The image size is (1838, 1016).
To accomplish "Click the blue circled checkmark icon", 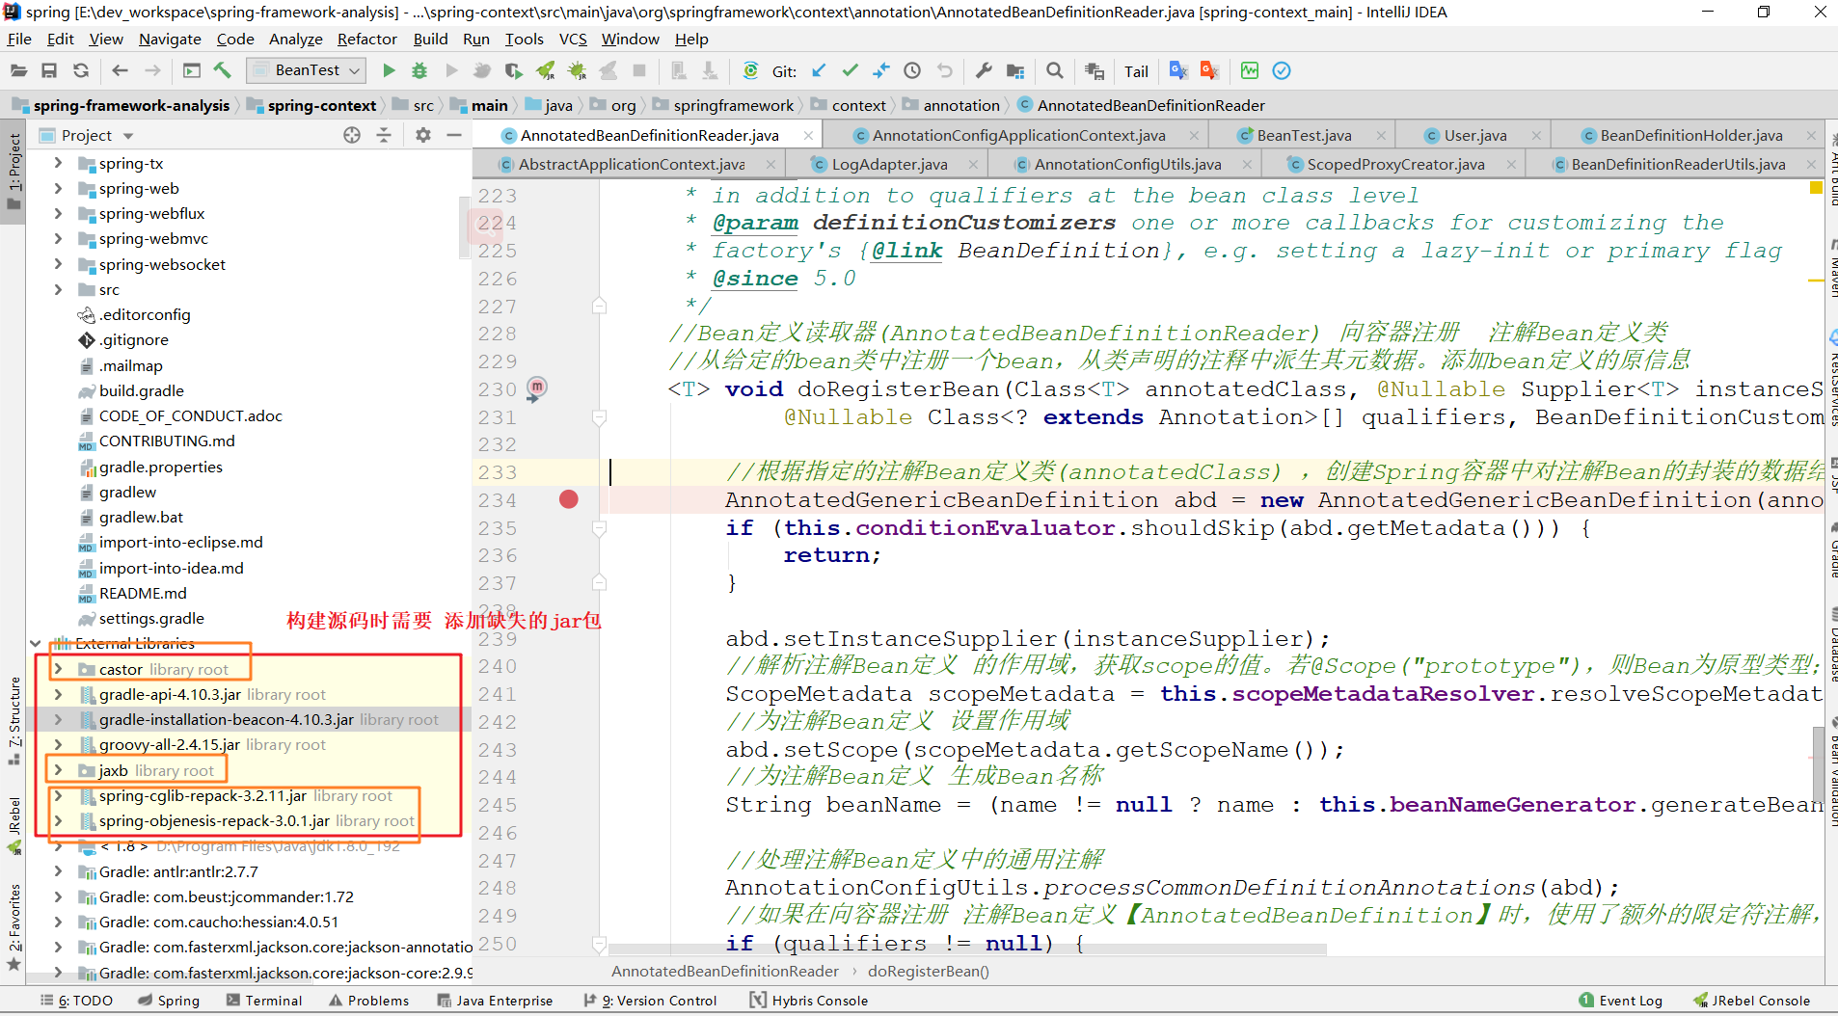I will 1282,70.
